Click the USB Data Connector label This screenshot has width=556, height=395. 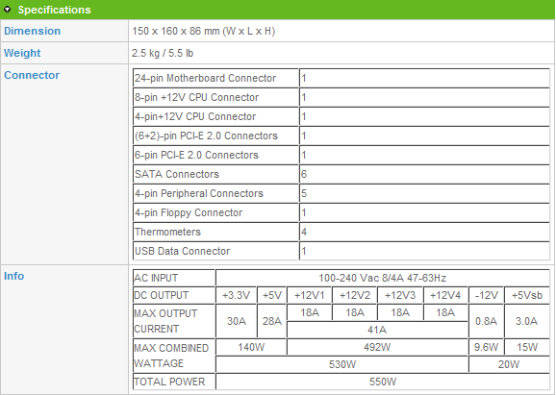coord(182,251)
